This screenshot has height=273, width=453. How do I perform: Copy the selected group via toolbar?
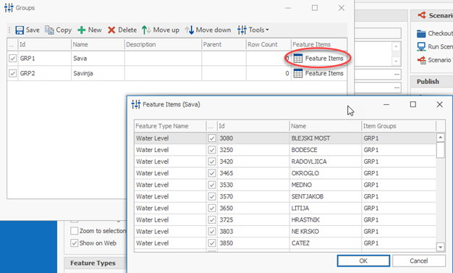(58, 30)
